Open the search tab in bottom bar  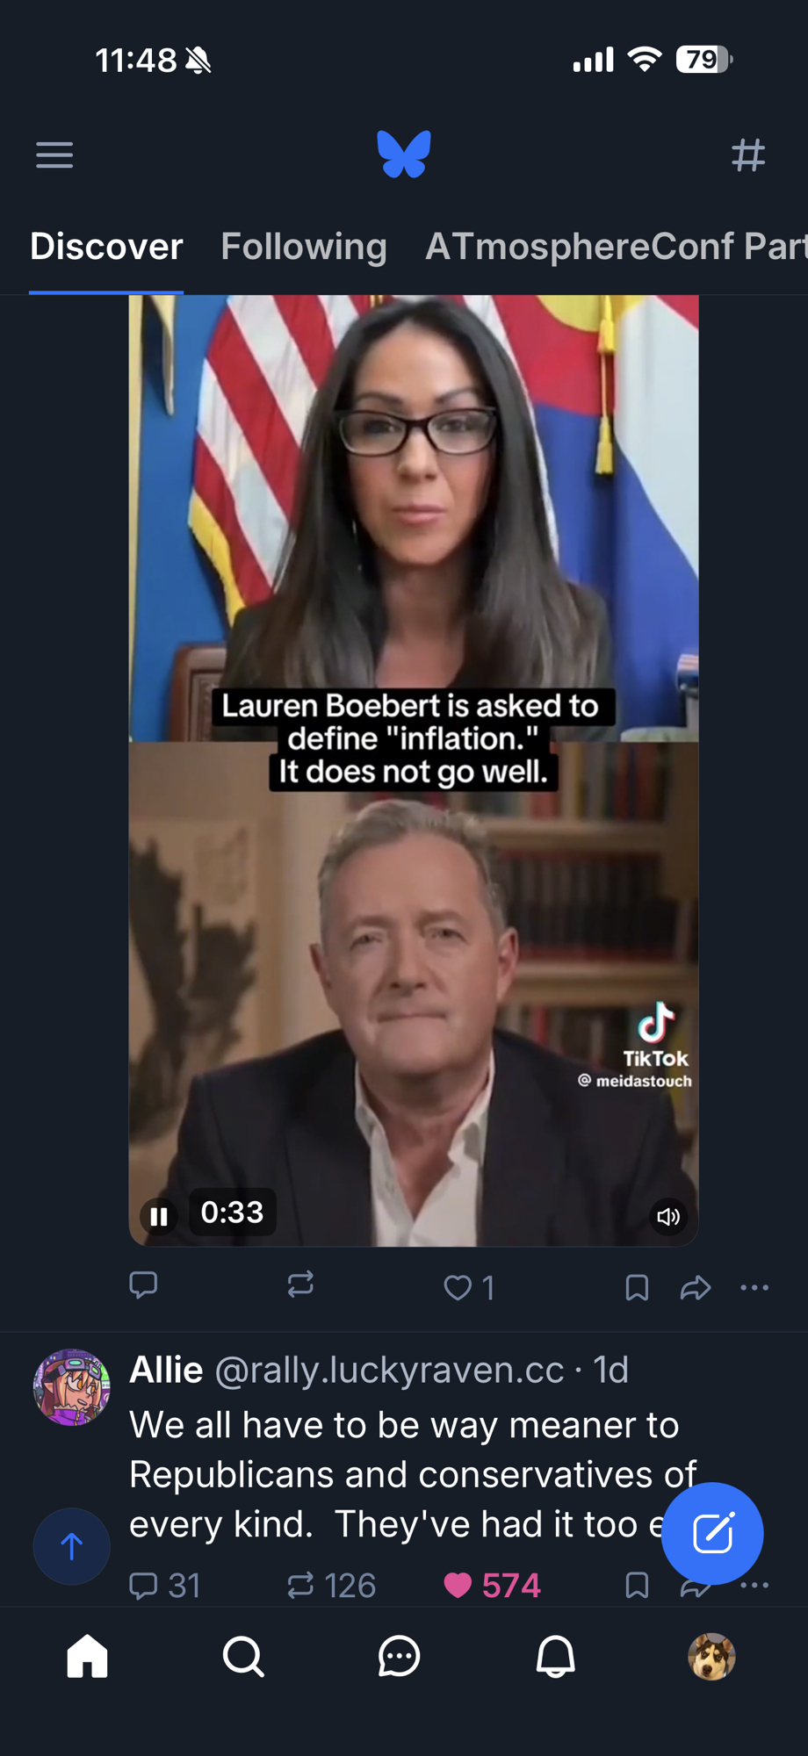pyautogui.click(x=243, y=1657)
